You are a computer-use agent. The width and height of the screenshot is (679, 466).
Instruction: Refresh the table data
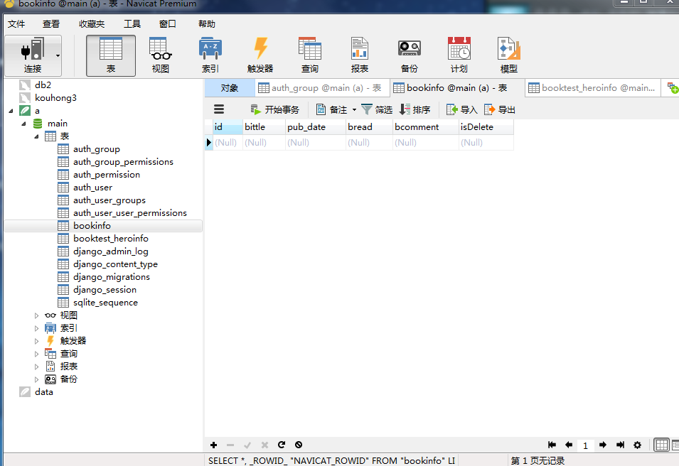[x=282, y=445]
